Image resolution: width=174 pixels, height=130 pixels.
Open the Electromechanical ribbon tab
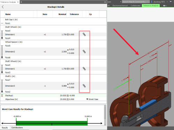pyautogui.click(x=120, y=6)
